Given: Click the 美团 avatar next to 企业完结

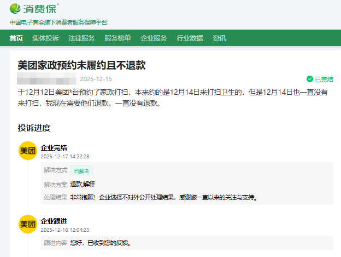Looking at the screenshot, I should coord(28,151).
